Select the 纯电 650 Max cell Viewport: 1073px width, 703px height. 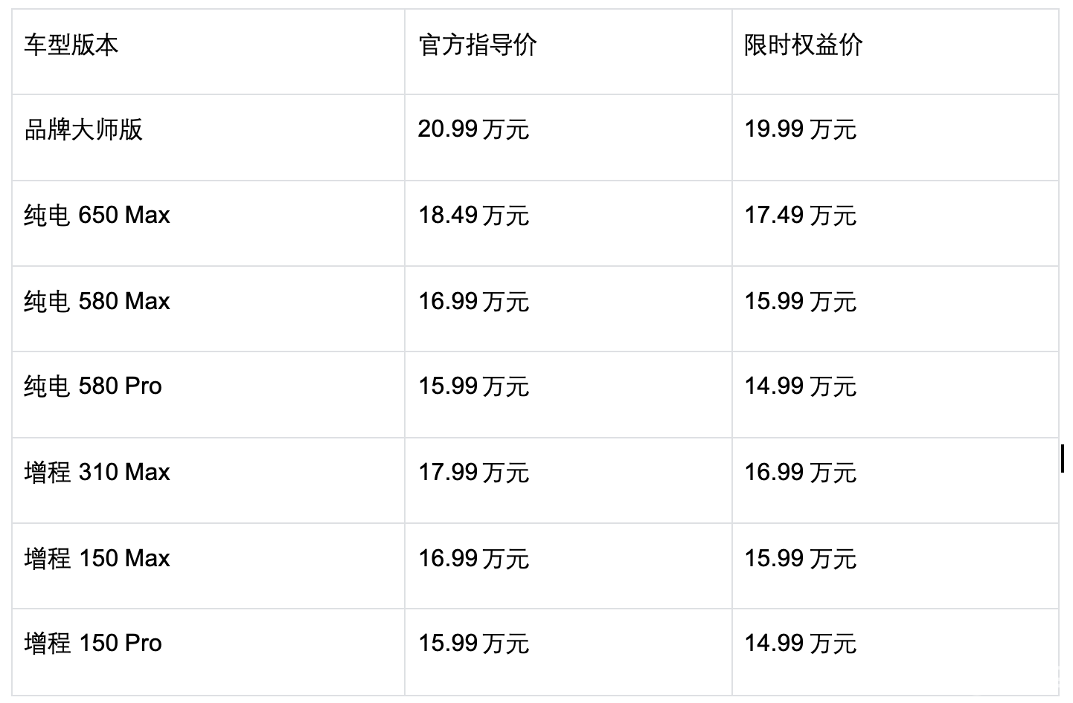[97, 216]
